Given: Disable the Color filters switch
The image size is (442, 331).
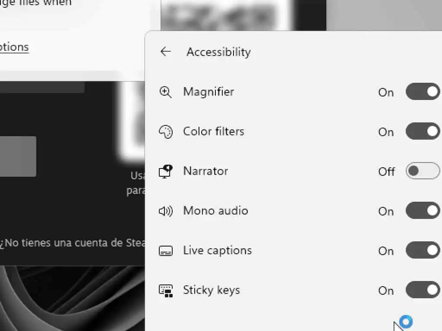Looking at the screenshot, I should 423,131.
